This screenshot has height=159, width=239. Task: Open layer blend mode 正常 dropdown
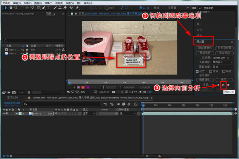point(89,114)
